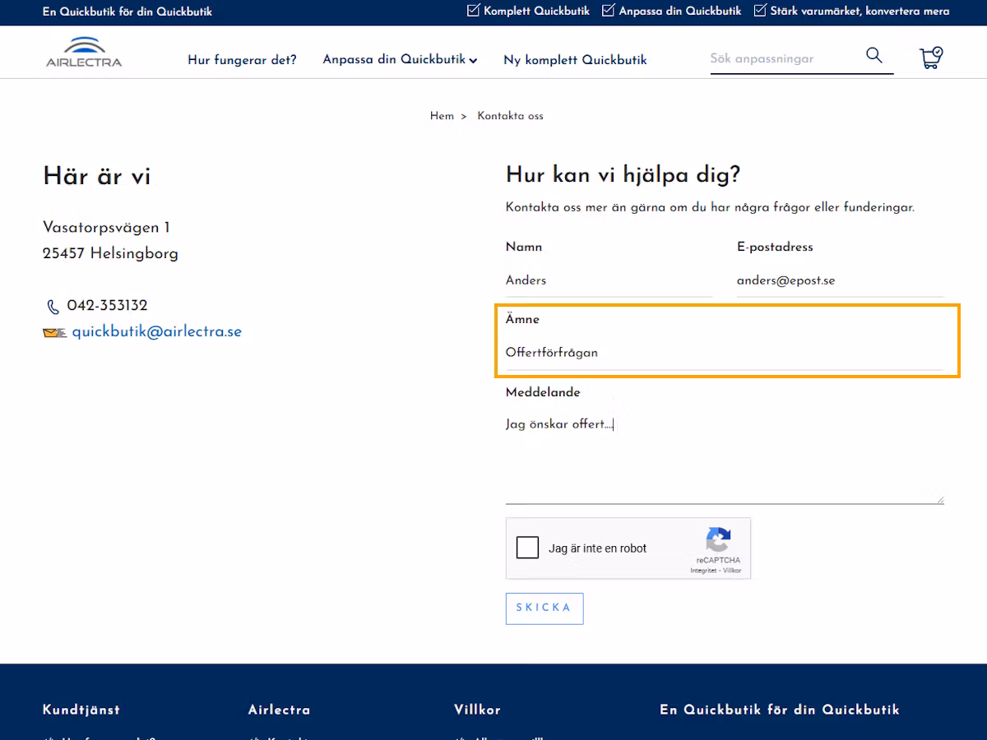The image size is (987, 740).
Task: Open Hur fungerar det? menu item
Action: (x=242, y=59)
